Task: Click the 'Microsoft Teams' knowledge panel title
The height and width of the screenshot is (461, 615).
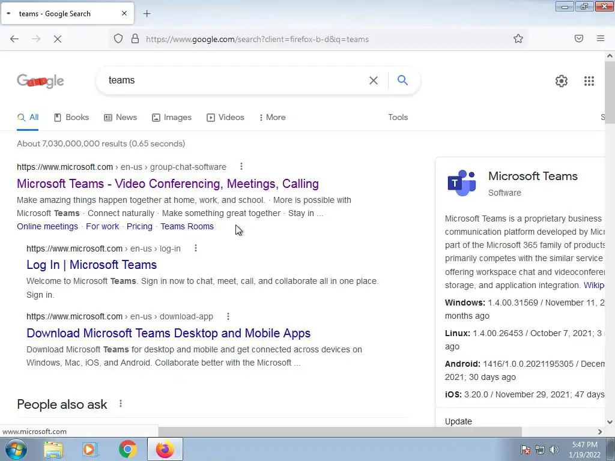Action: tap(533, 176)
